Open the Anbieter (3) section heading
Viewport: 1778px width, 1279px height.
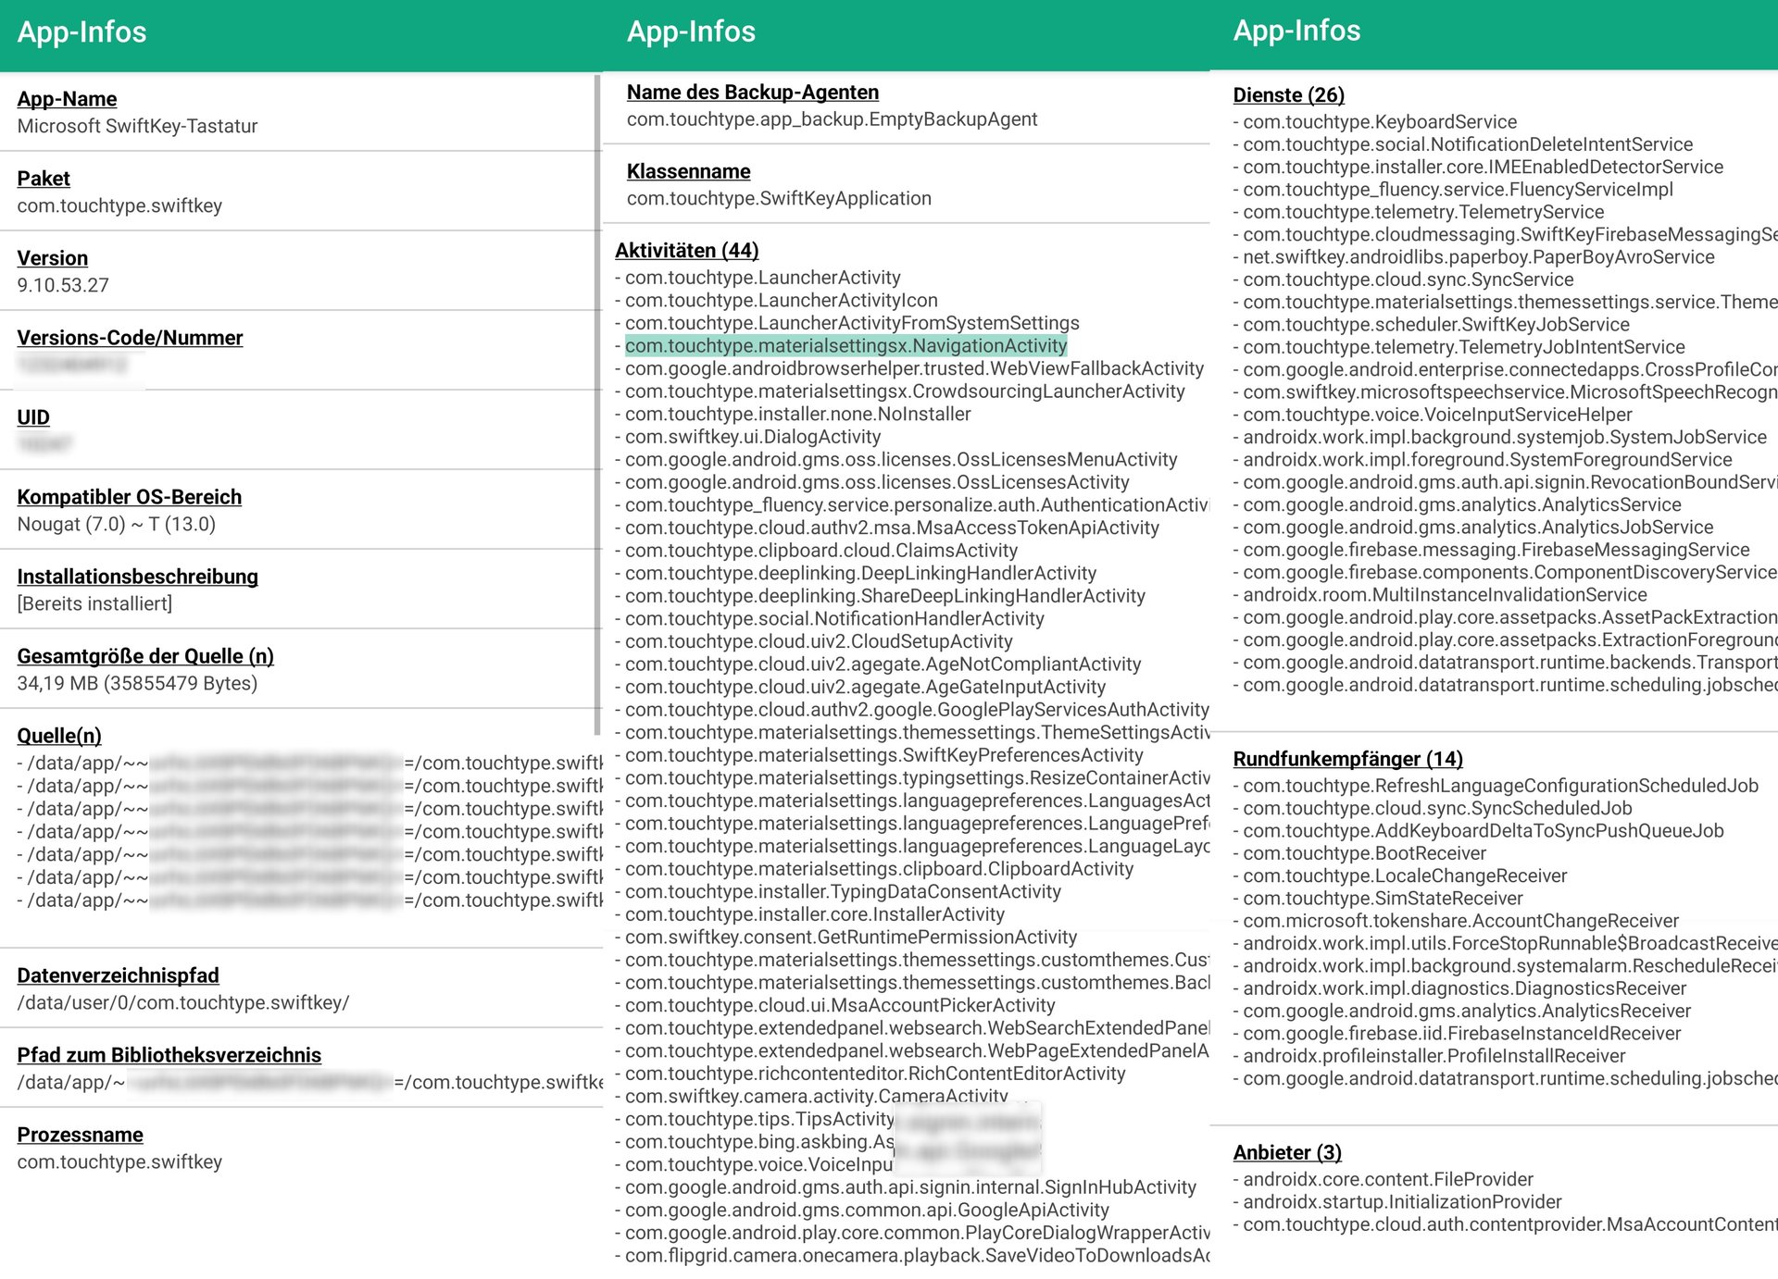click(1286, 1152)
